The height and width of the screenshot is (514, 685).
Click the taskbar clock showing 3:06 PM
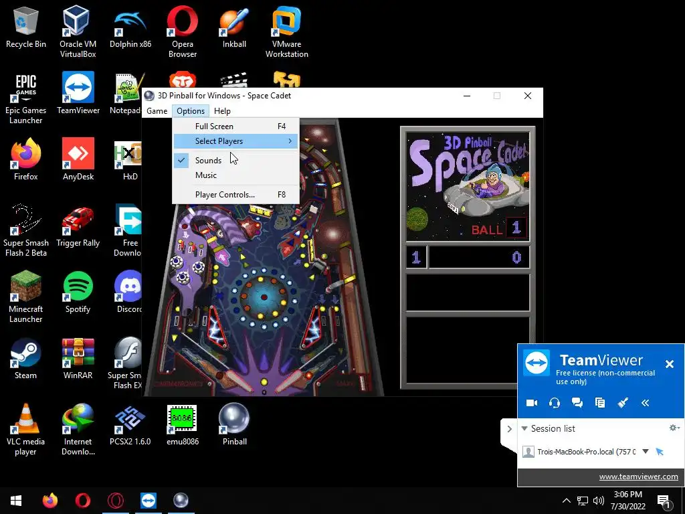(x=627, y=501)
